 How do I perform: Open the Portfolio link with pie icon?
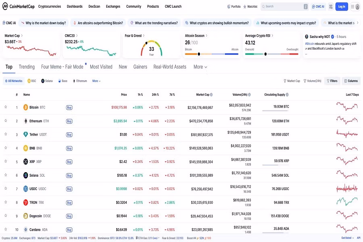coord(234,6)
